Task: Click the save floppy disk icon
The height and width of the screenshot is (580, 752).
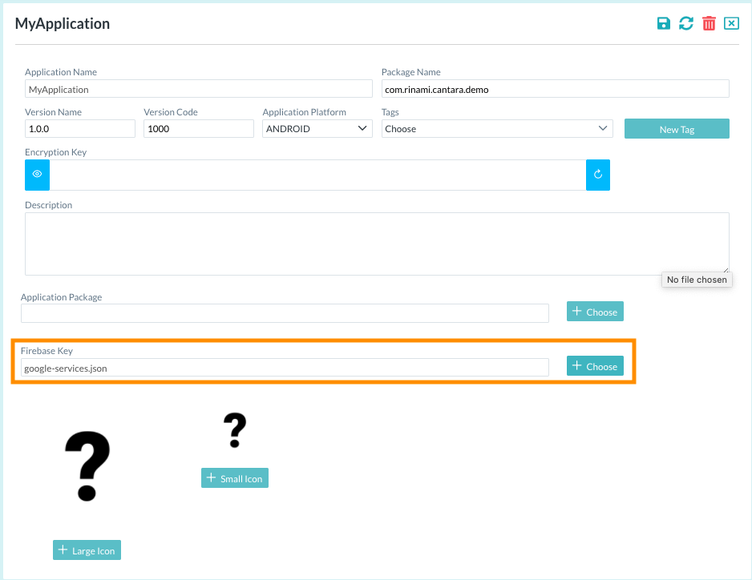Action: 663,23
